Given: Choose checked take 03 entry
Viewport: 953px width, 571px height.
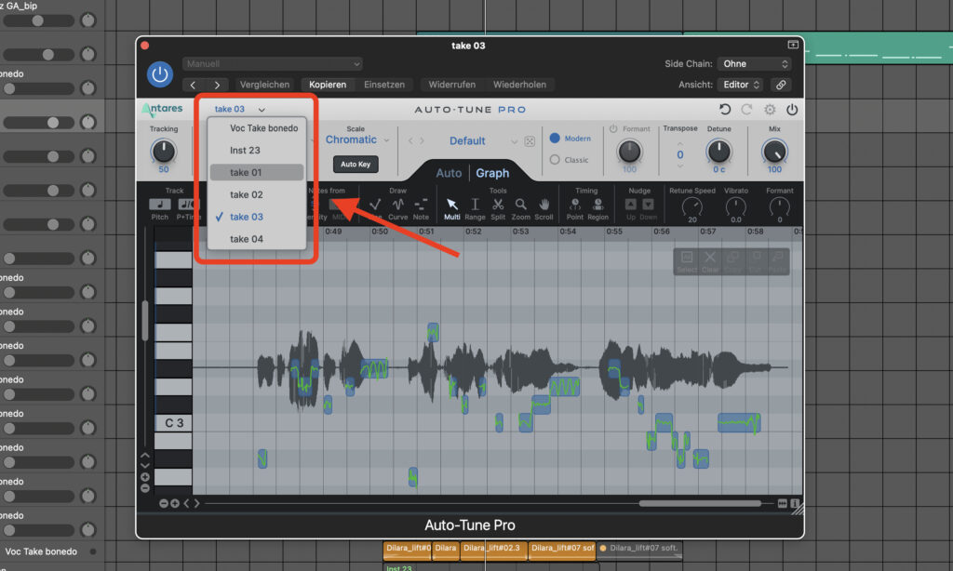Looking at the screenshot, I should (257, 217).
